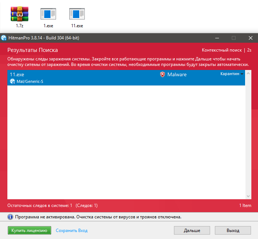Click the 1 Item counter
The image size is (258, 239).
pyautogui.click(x=245, y=205)
